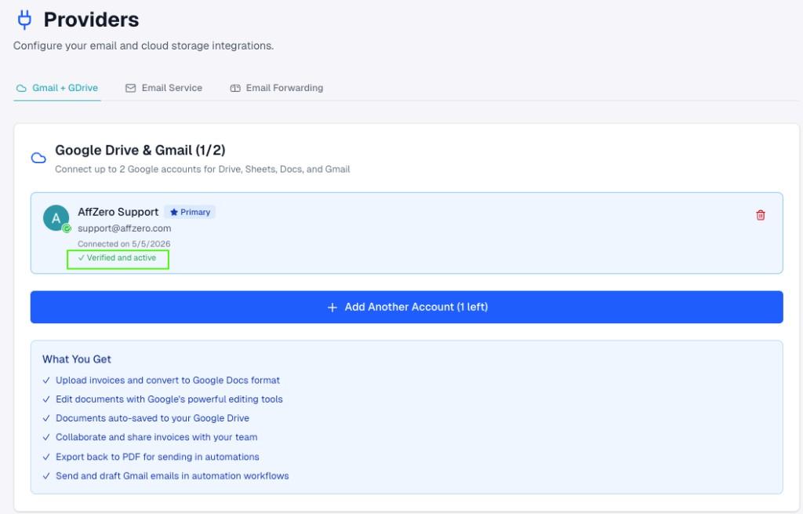Viewport: 803px width, 514px height.
Task: Click the plus icon on Add Another Account
Action: pyautogui.click(x=332, y=308)
